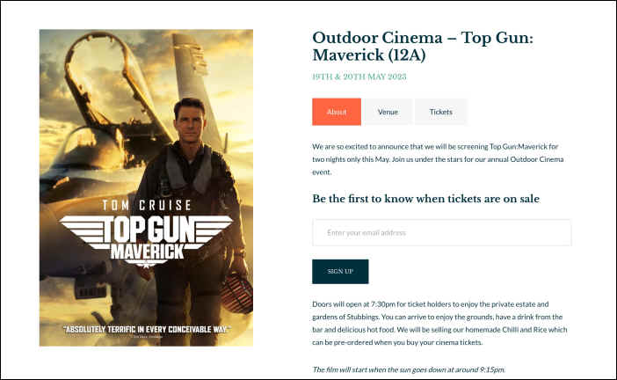The height and width of the screenshot is (380, 617).
Task: Click the Outdoor Cinema event title heading
Action: [423, 47]
